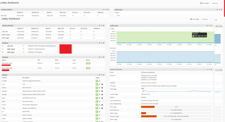Click the green status icon for ntpd
This screenshot has height=122, width=225.
coord(97,108)
